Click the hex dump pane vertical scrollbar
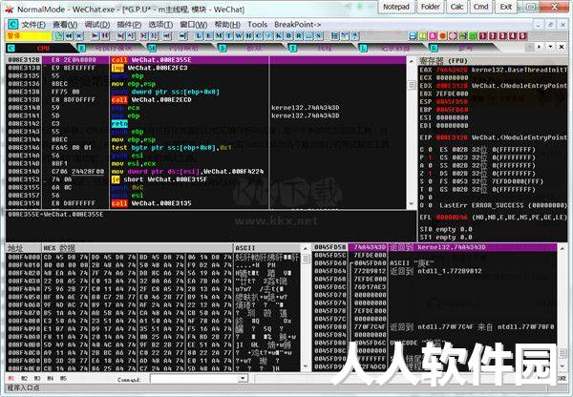This screenshot has width=573, height=397. click(x=306, y=307)
